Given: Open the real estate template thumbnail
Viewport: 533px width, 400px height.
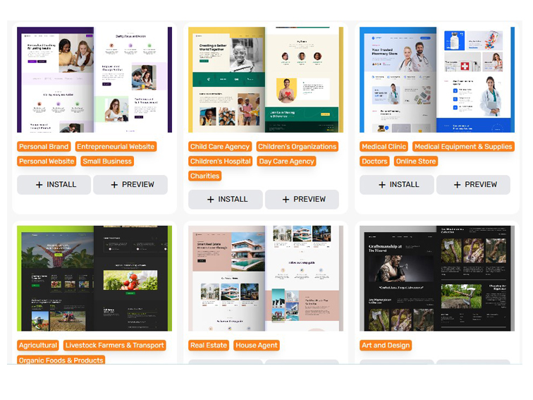Looking at the screenshot, I should [x=266, y=278].
